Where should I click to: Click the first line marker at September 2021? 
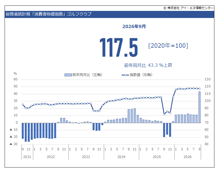(x=23, y=105)
